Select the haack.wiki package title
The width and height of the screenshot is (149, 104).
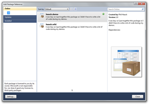tap(51, 24)
